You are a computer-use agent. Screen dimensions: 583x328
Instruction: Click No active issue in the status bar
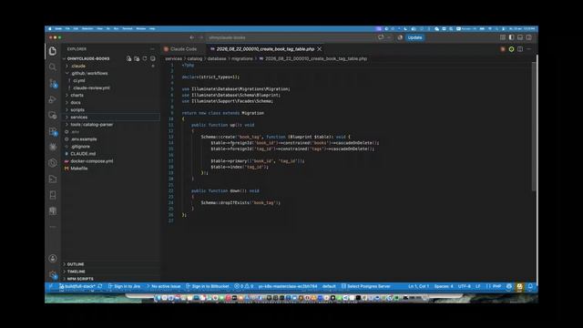coord(164,286)
